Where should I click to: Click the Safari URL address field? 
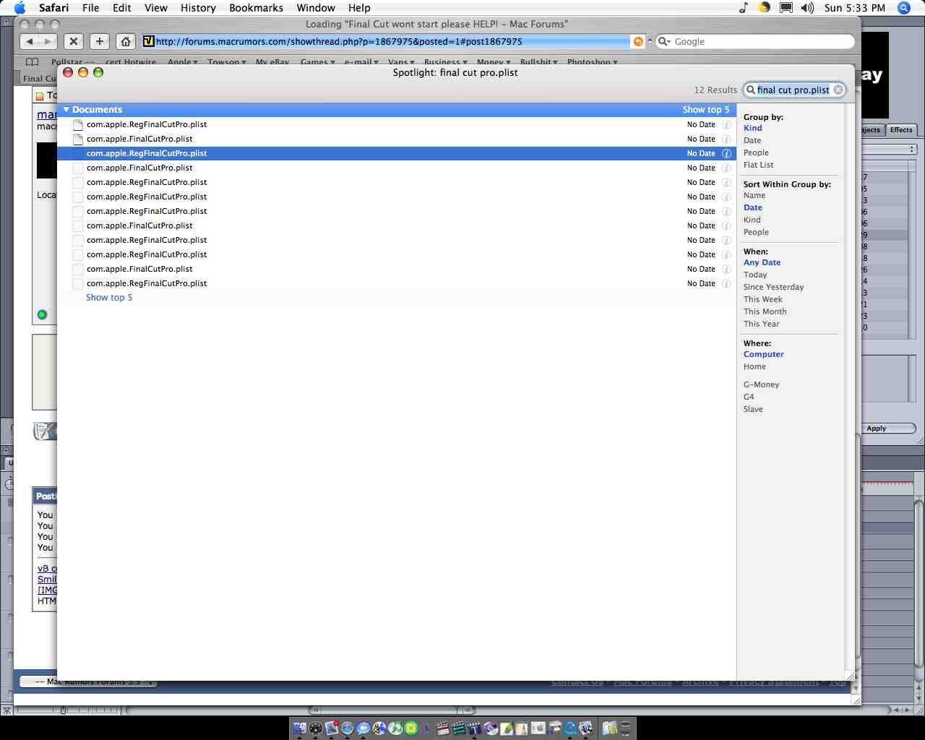(x=385, y=41)
